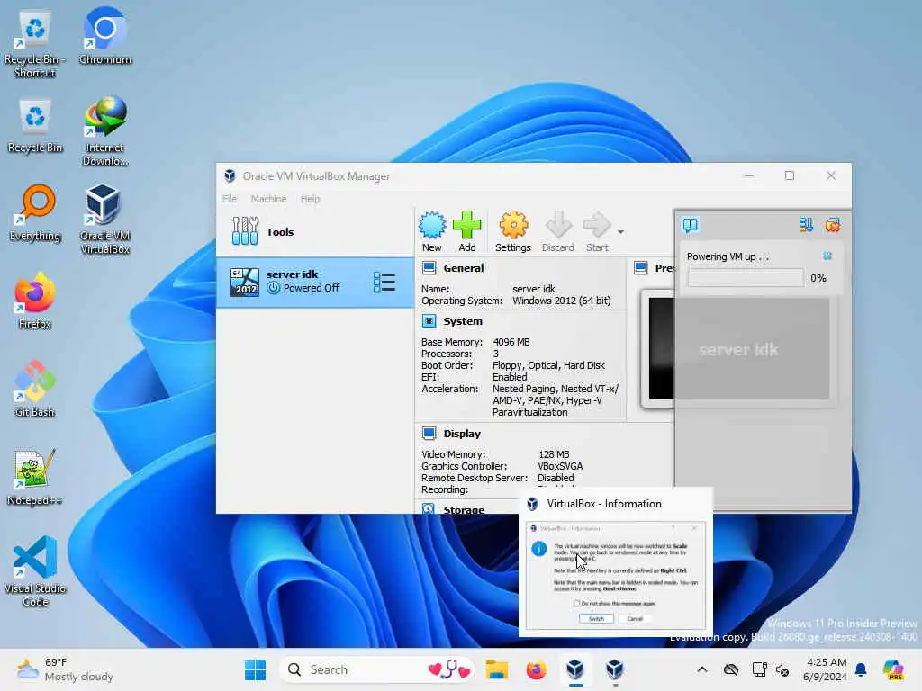The width and height of the screenshot is (922, 691).
Task: Open the Copilot preview icon on taskbar
Action: 893,669
